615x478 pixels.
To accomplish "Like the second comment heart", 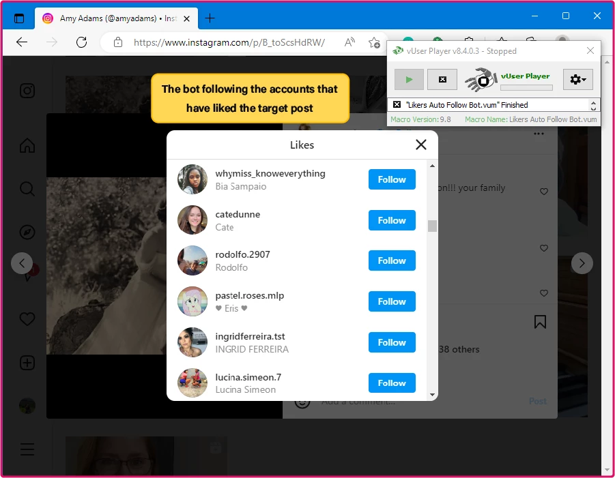I will tap(543, 248).
